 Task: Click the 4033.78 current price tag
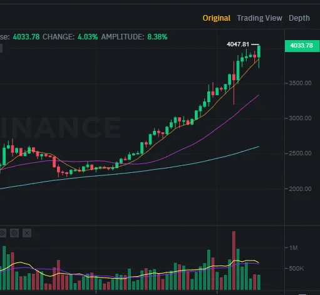[302, 46]
